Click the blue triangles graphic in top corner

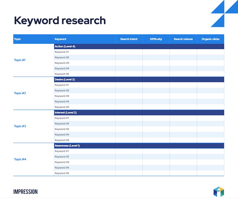(224, 13)
